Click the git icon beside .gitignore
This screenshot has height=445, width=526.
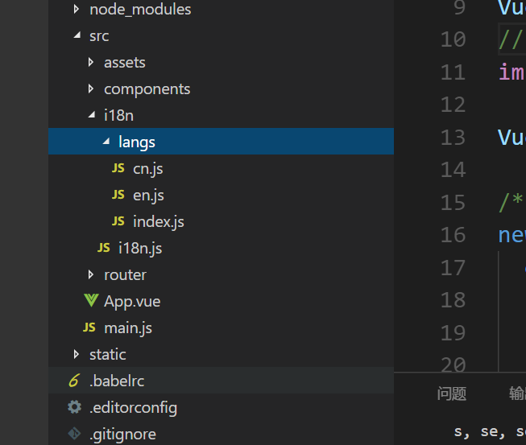click(74, 434)
